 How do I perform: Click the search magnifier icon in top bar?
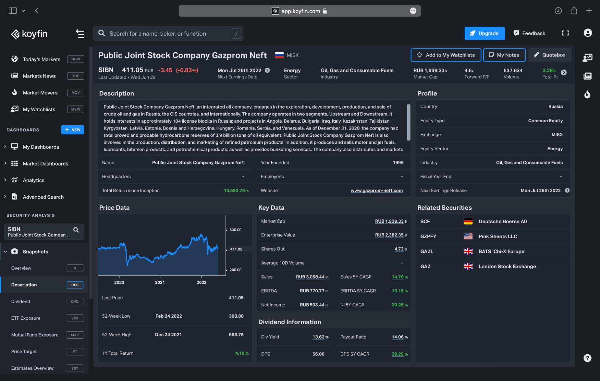pyautogui.click(x=102, y=33)
